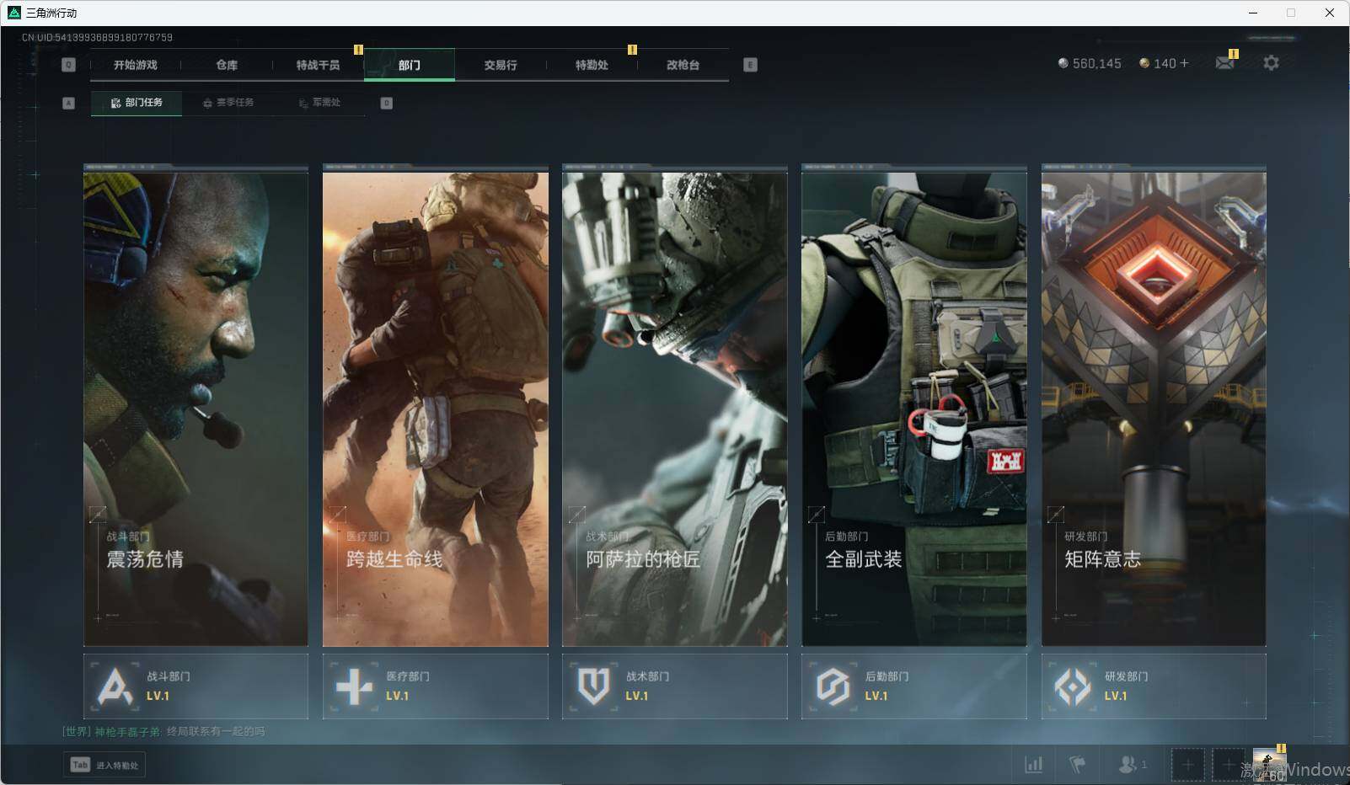Click the first empty squad slot plus
Screen dimensions: 1350x785
click(1187, 765)
